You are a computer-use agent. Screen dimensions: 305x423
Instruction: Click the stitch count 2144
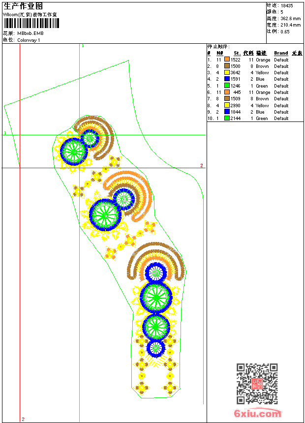[235, 119]
